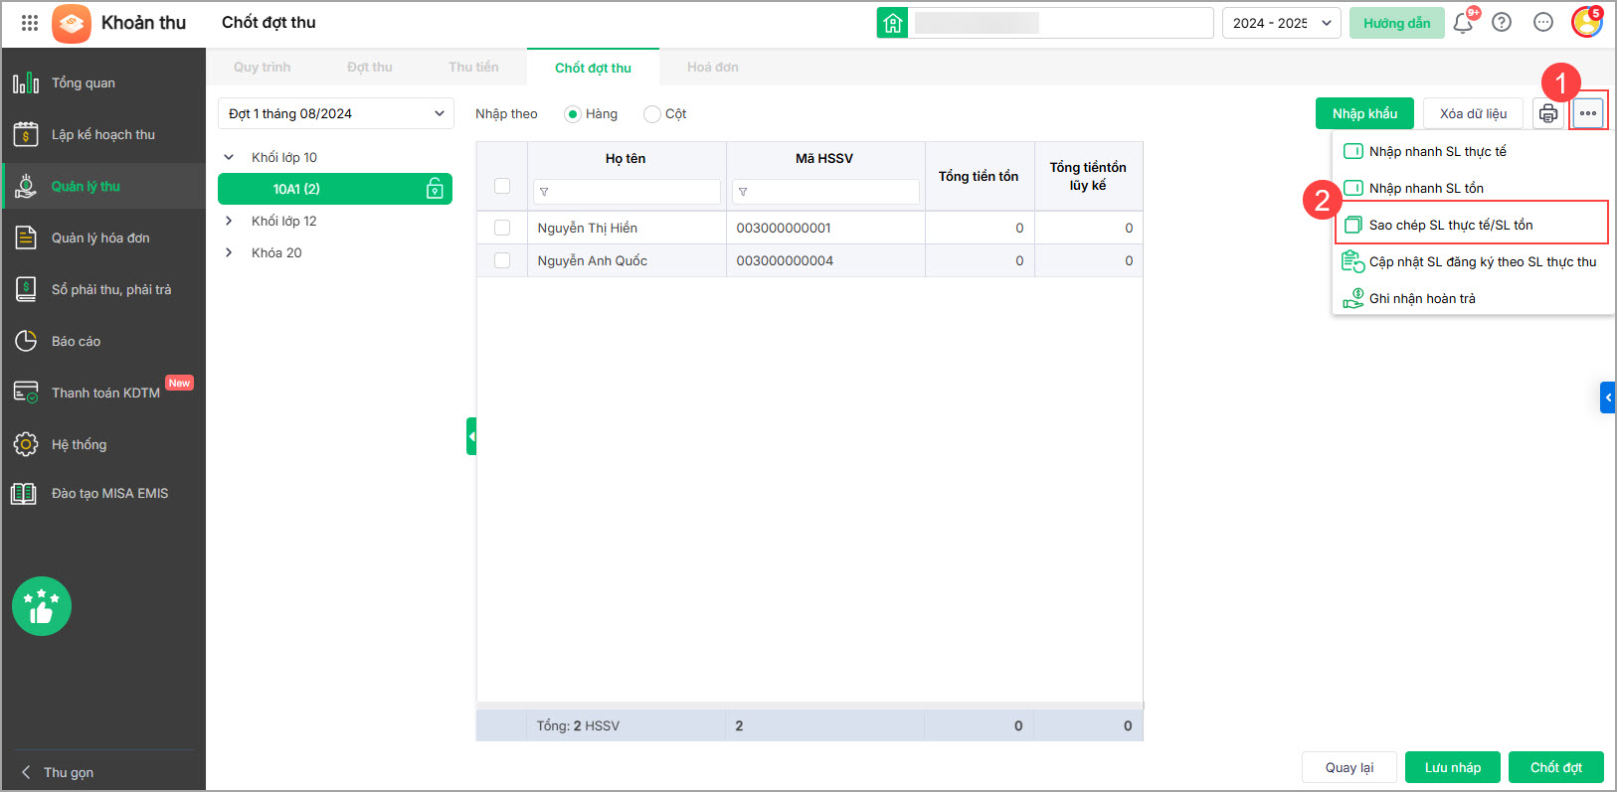Select the Hàng radio option
This screenshot has width=1617, height=792.
[x=573, y=114]
